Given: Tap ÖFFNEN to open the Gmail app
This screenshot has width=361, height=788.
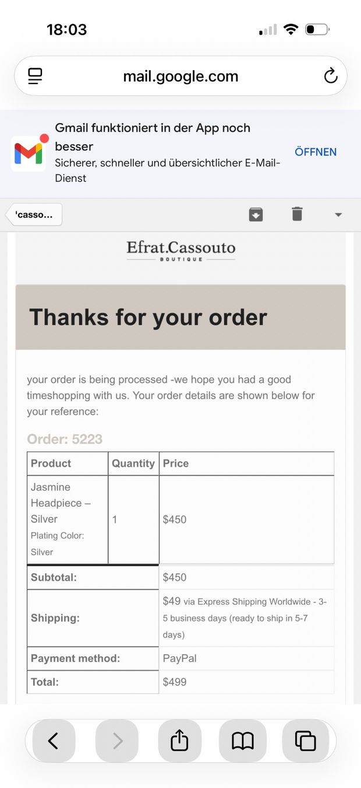Looking at the screenshot, I should [316, 152].
